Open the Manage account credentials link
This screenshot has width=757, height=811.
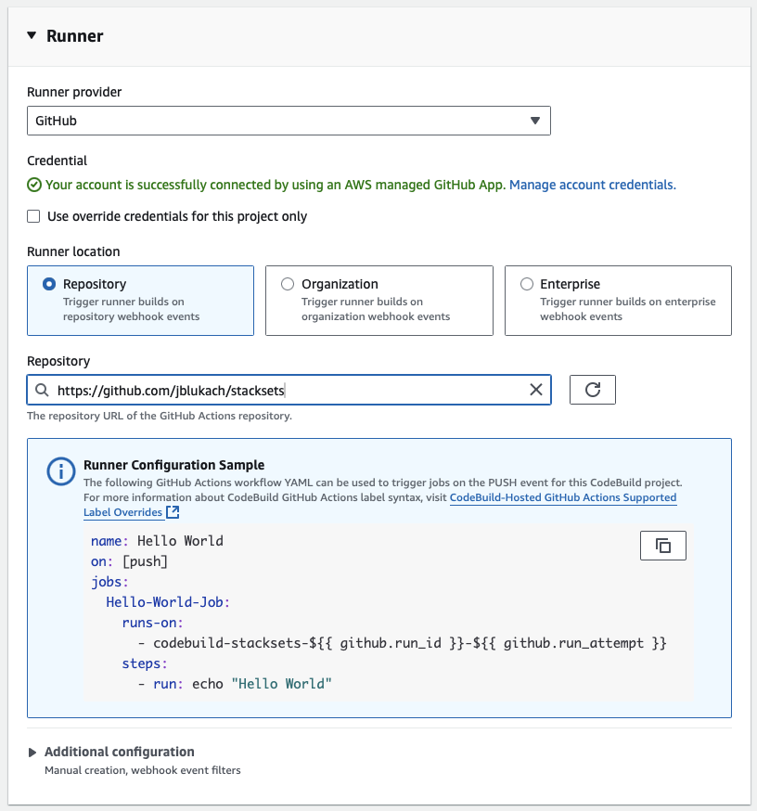pyautogui.click(x=592, y=185)
